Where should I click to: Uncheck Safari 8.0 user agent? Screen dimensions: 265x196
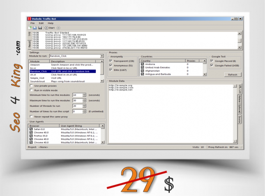31,129
